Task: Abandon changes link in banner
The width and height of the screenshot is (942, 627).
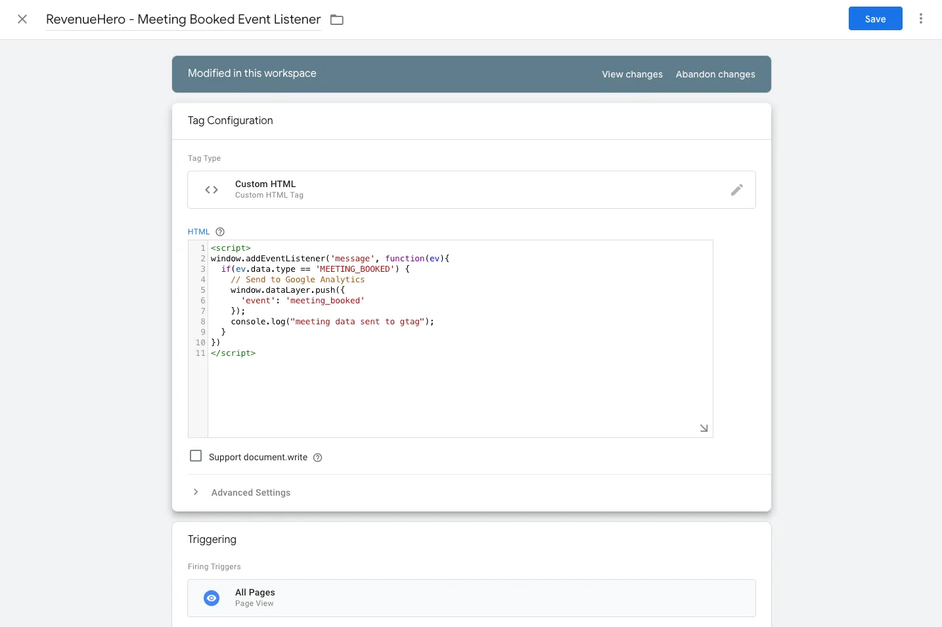Action: click(715, 74)
